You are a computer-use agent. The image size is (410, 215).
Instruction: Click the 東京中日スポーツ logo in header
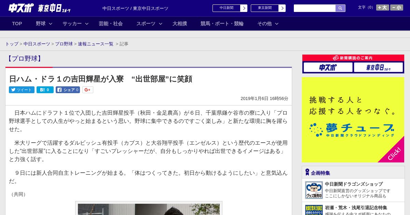click(x=54, y=8)
